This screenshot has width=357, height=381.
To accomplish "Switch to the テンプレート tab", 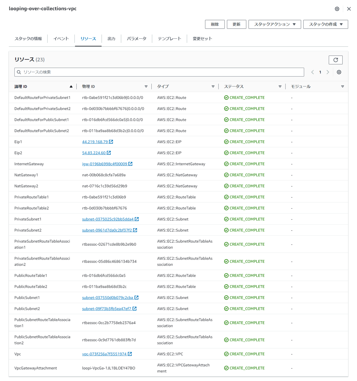I will tap(169, 38).
